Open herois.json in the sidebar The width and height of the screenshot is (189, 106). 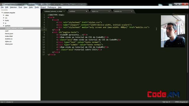[9, 34]
